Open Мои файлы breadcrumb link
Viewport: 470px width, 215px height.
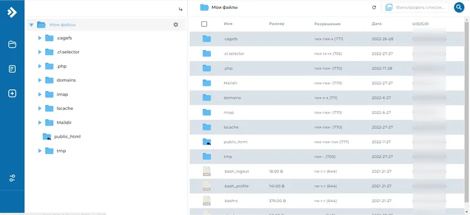[224, 8]
